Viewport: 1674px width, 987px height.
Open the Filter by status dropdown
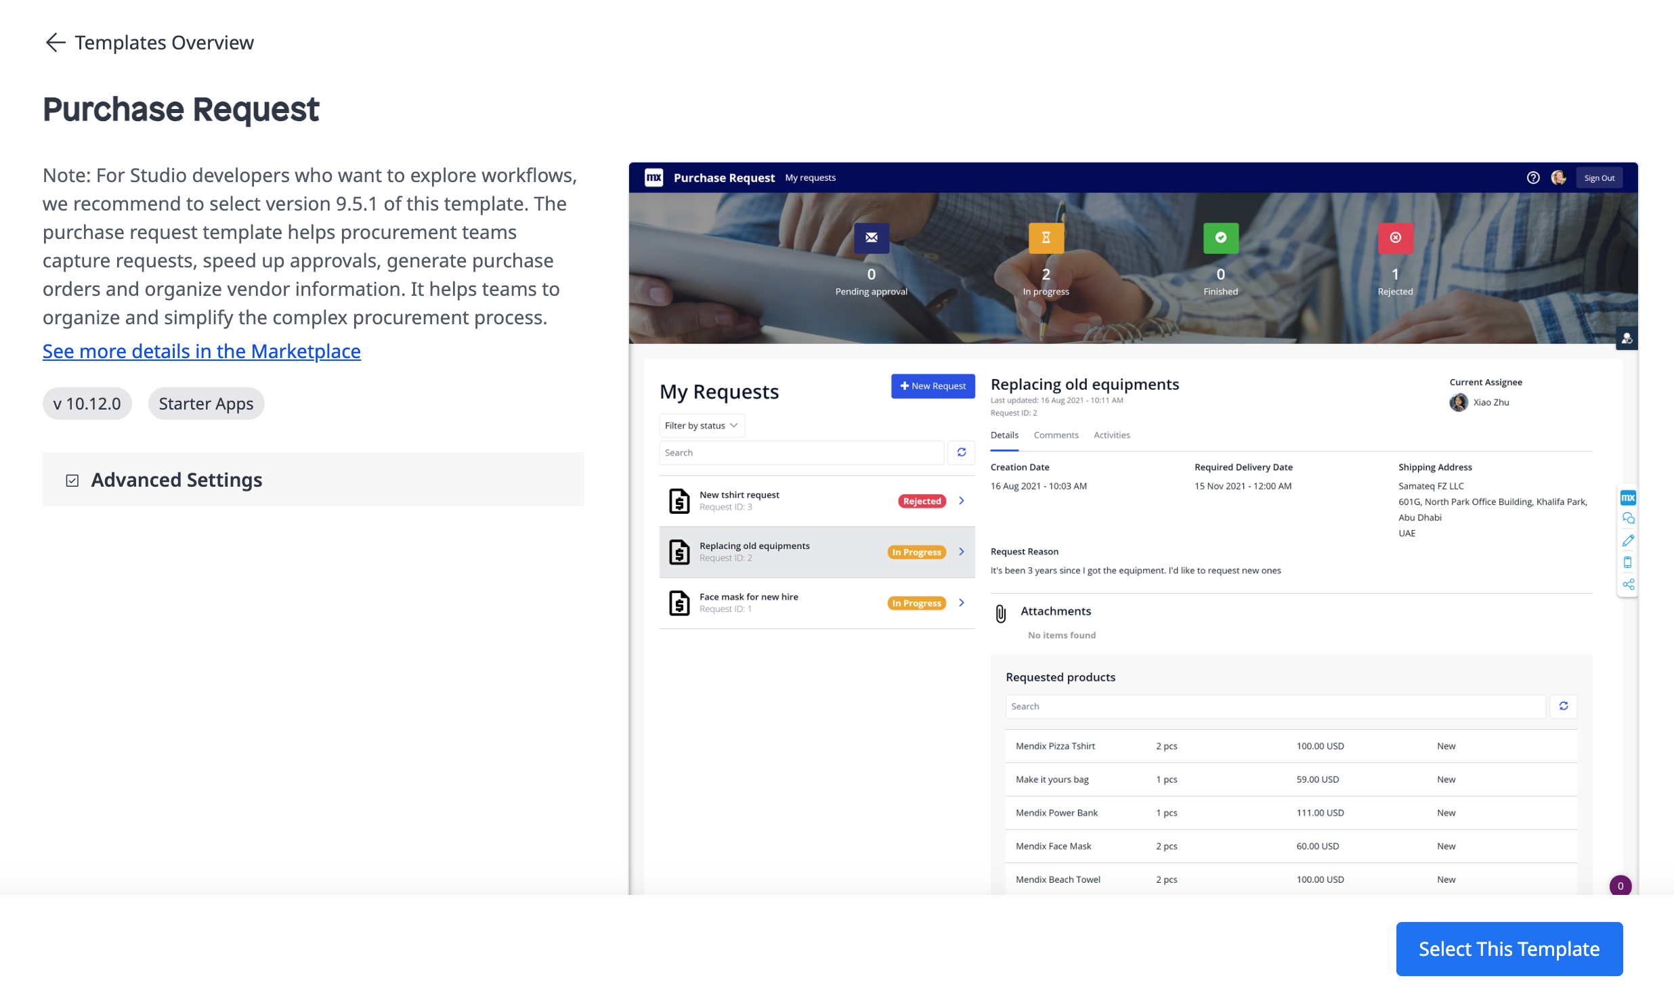click(701, 426)
